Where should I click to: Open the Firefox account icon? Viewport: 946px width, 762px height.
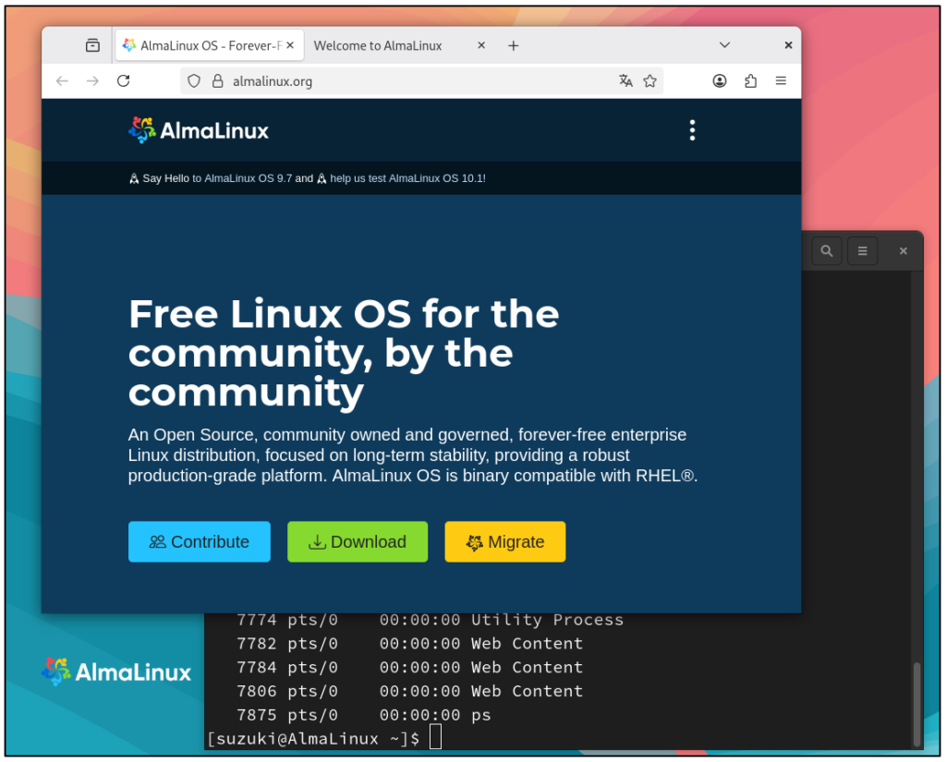[720, 81]
